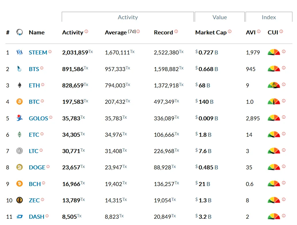Click the ETC green logo icon
297x225 pixels.
20,134
